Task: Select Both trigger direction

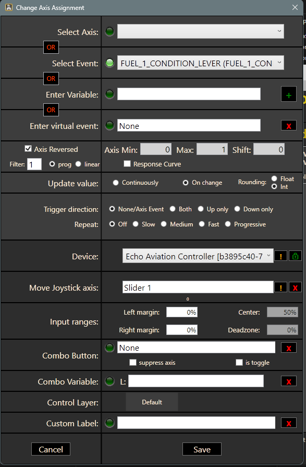Action: coord(173,209)
